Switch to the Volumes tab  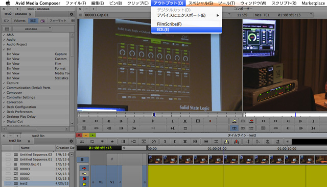coord(19,20)
